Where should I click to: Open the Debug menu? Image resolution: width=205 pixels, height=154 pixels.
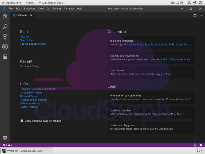tap(57, 9)
